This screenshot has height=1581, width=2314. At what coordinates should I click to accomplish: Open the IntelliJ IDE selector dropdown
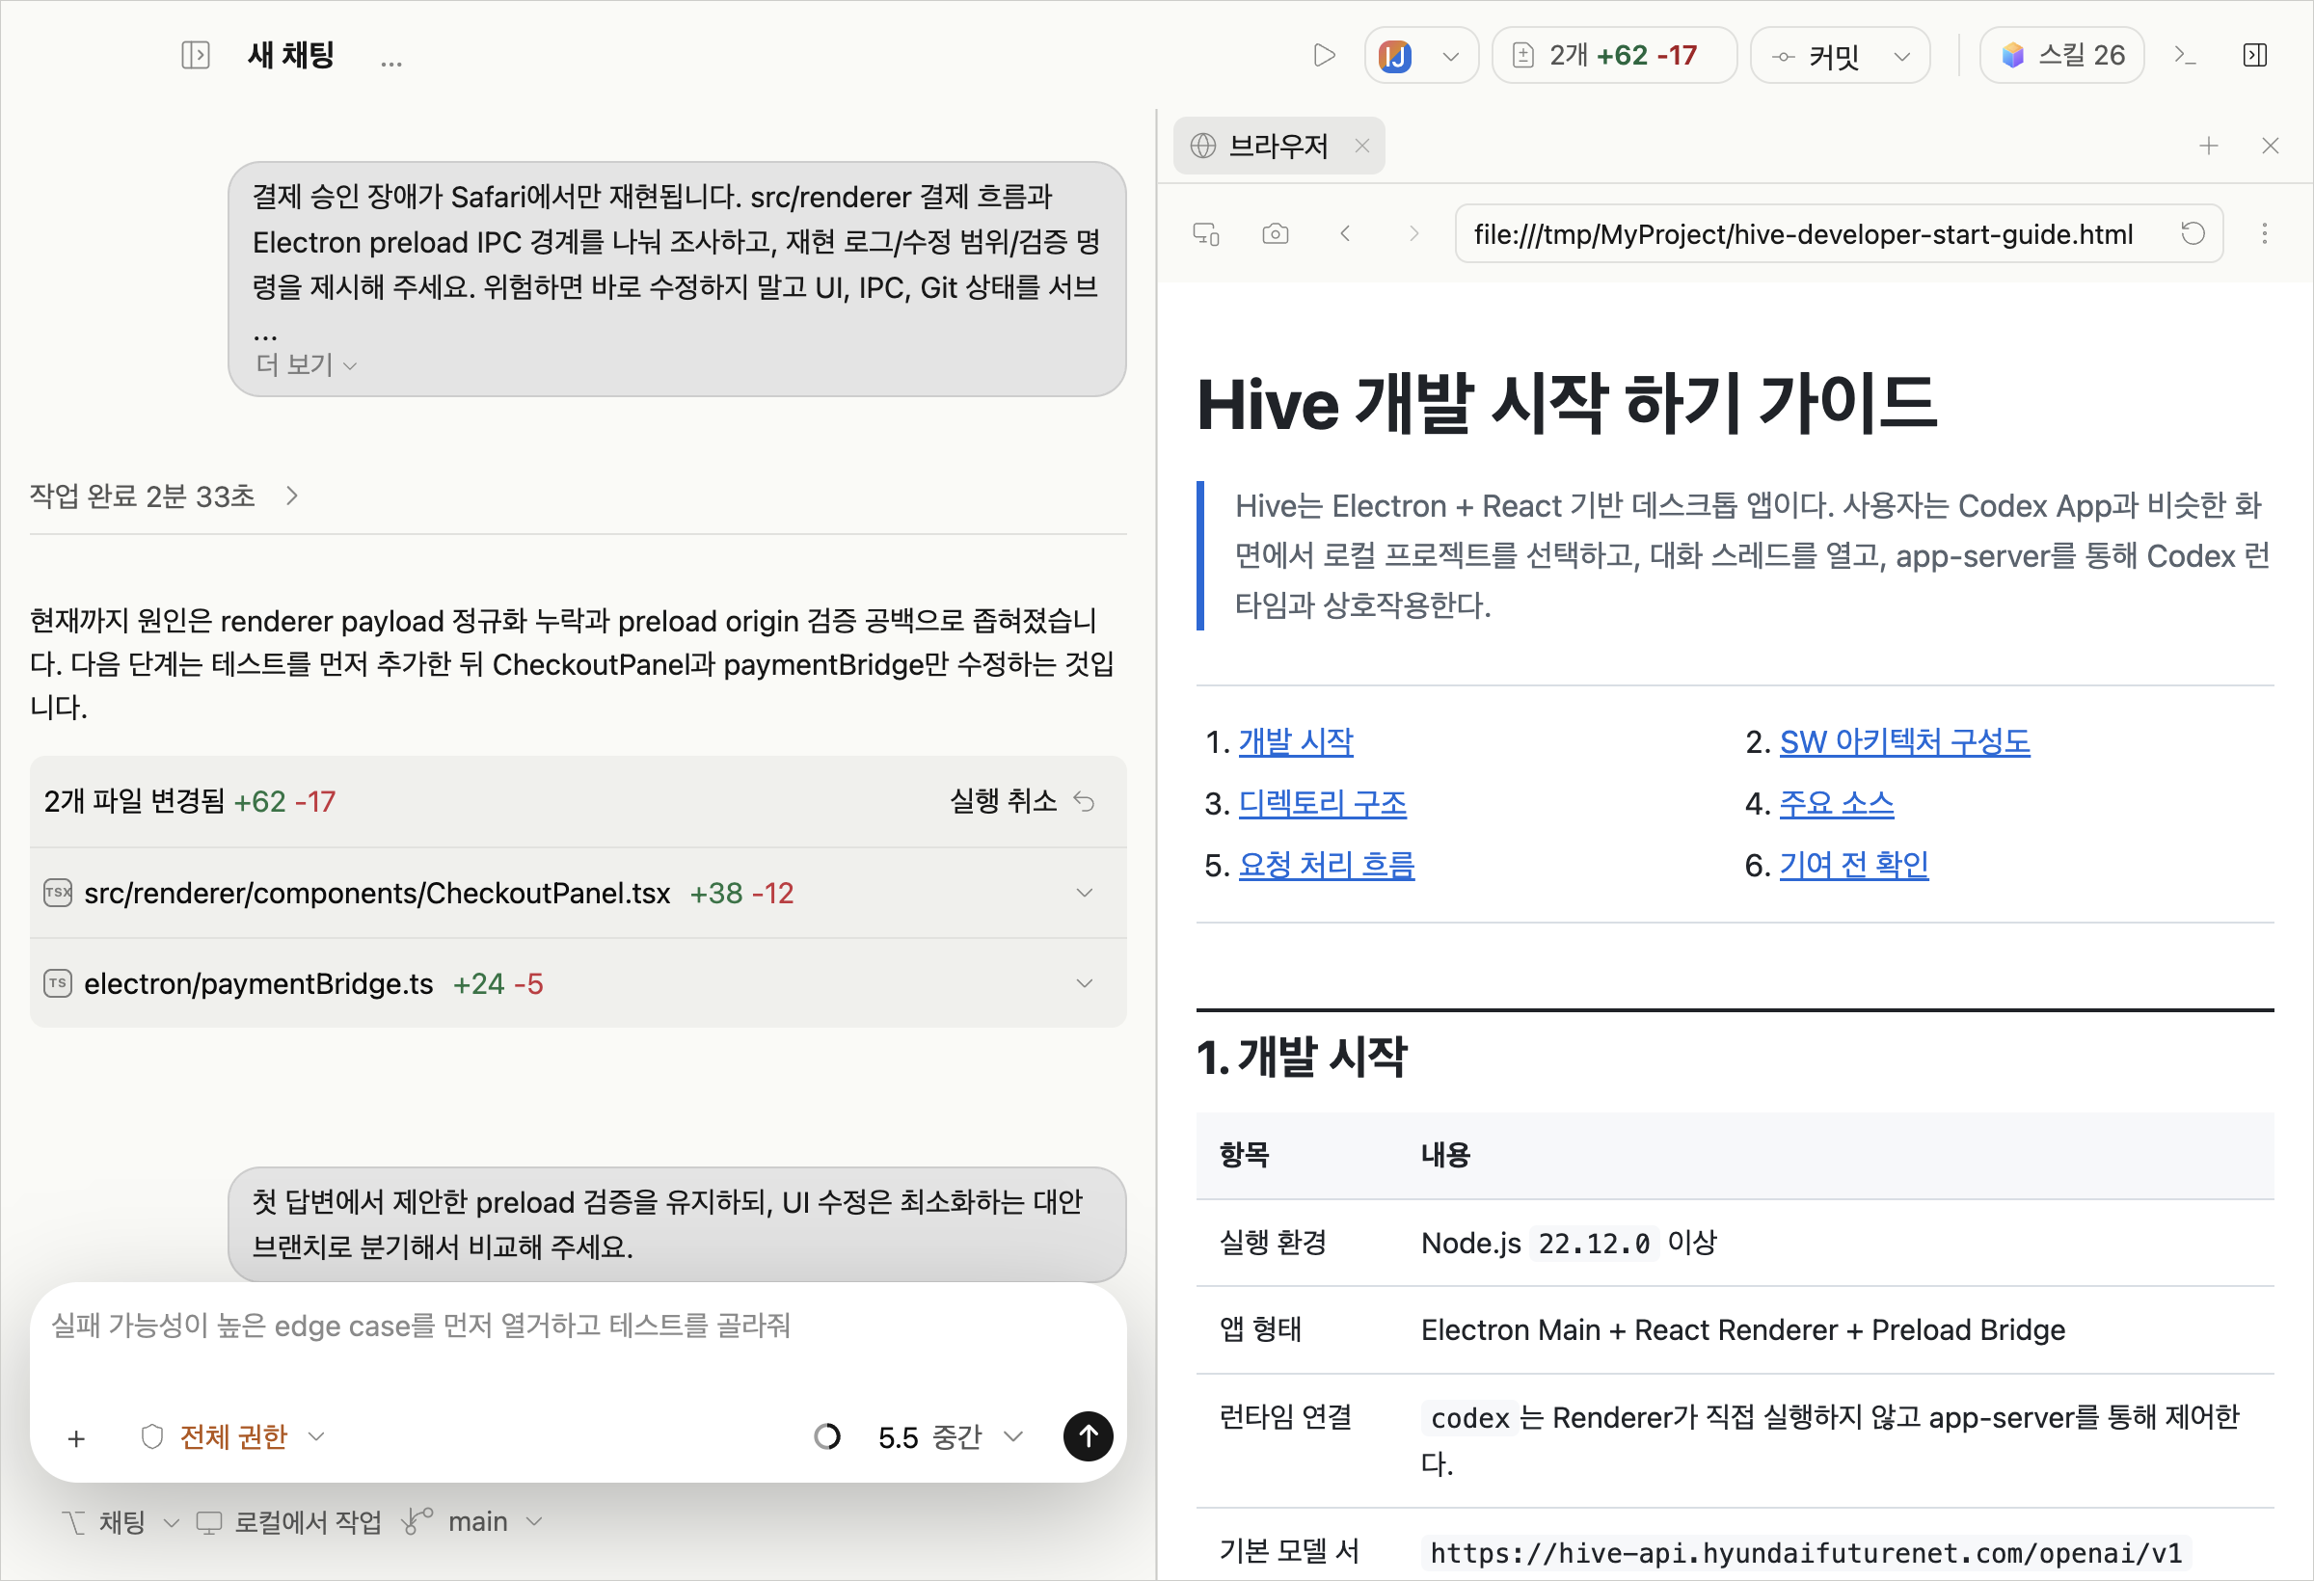tap(1420, 55)
